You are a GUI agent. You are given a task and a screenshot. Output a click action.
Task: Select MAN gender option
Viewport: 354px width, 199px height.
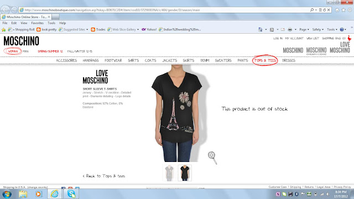click(x=25, y=51)
